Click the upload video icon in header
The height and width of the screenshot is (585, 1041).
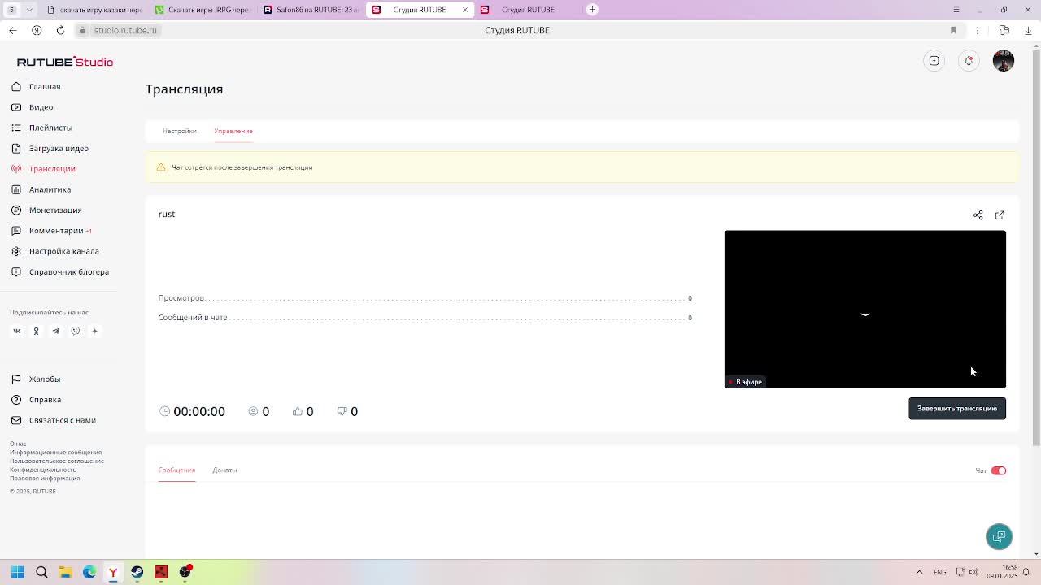point(934,61)
